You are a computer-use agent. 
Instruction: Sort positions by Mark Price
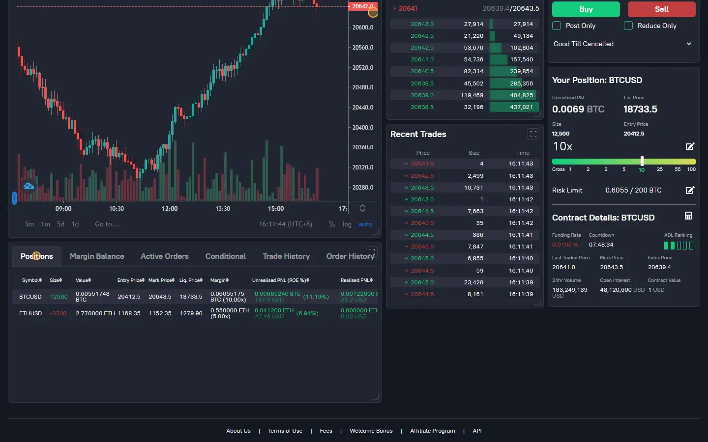coord(161,280)
